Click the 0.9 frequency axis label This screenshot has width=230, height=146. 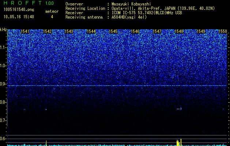pyautogui.click(x=3, y=84)
